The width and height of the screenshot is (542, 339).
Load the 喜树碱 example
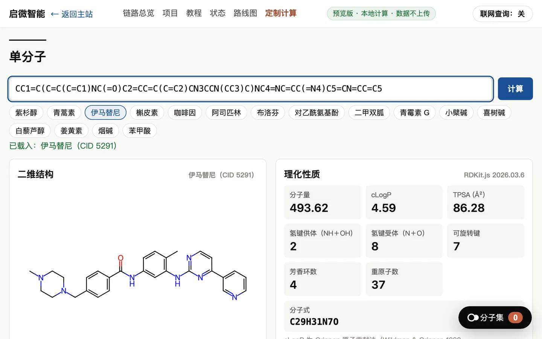(494, 113)
